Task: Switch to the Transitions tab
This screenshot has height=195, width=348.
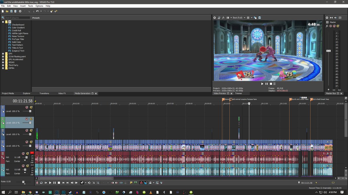Action: [44, 93]
